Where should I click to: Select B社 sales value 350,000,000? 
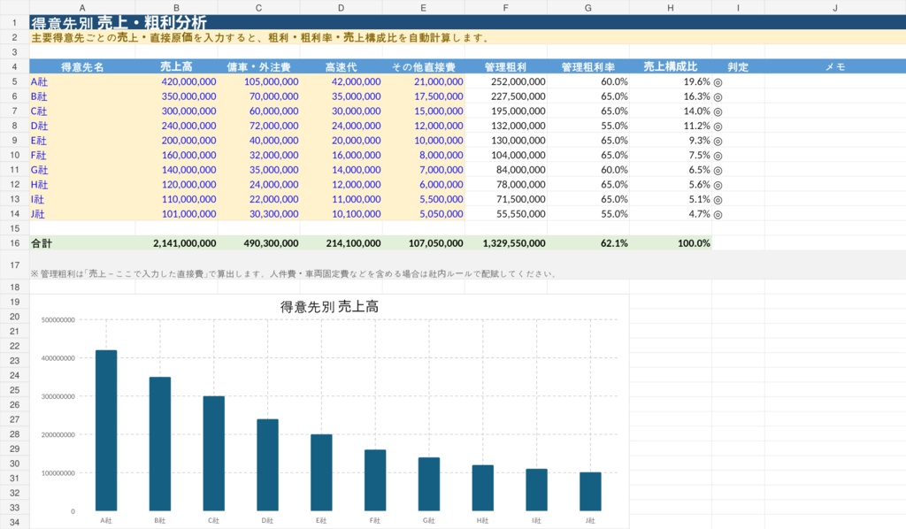tap(176, 96)
